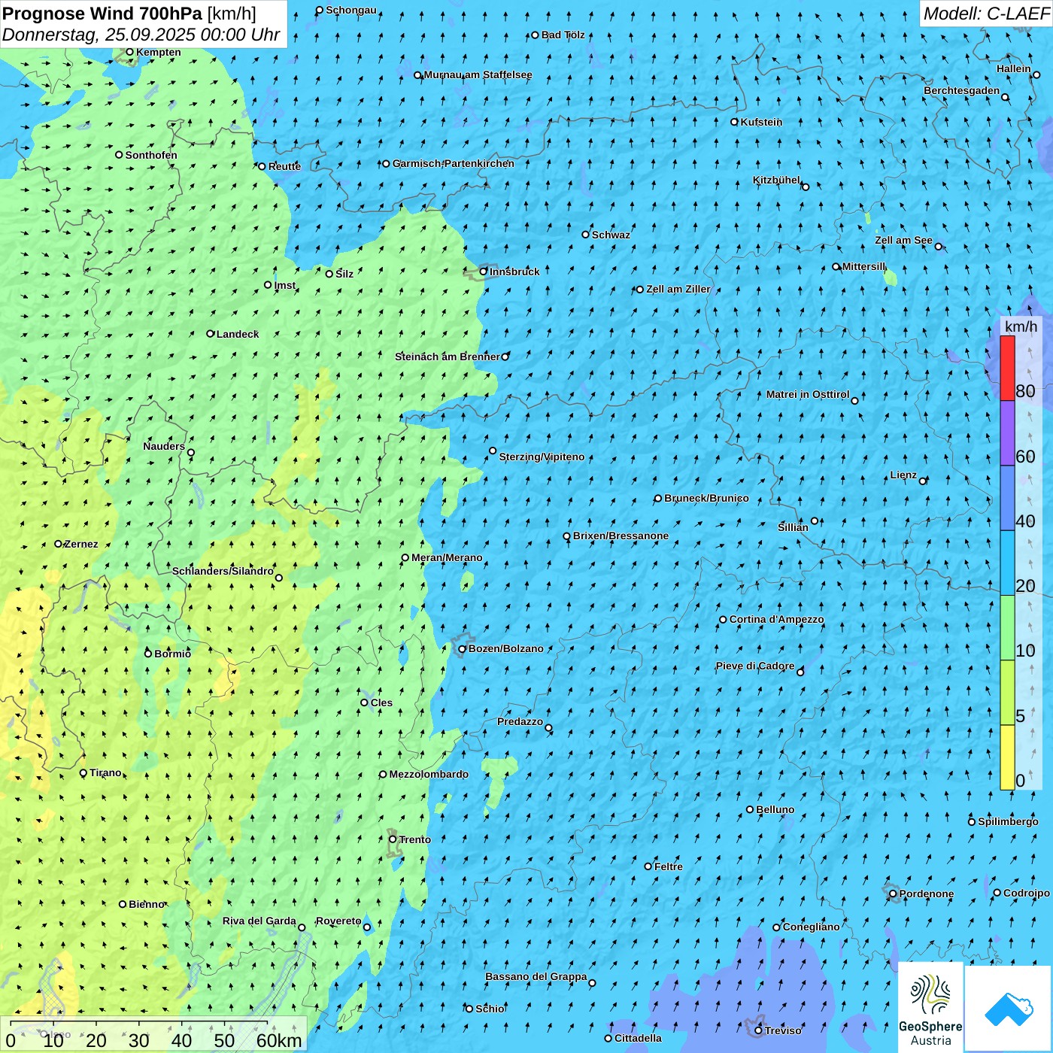Viewport: 1053px width, 1053px height.
Task: Click the Lienz location dot
Action: (923, 481)
